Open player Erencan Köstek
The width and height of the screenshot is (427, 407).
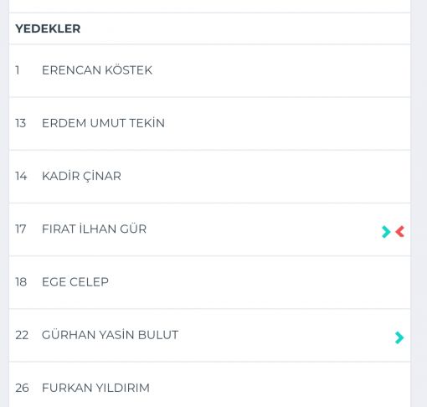tap(97, 70)
